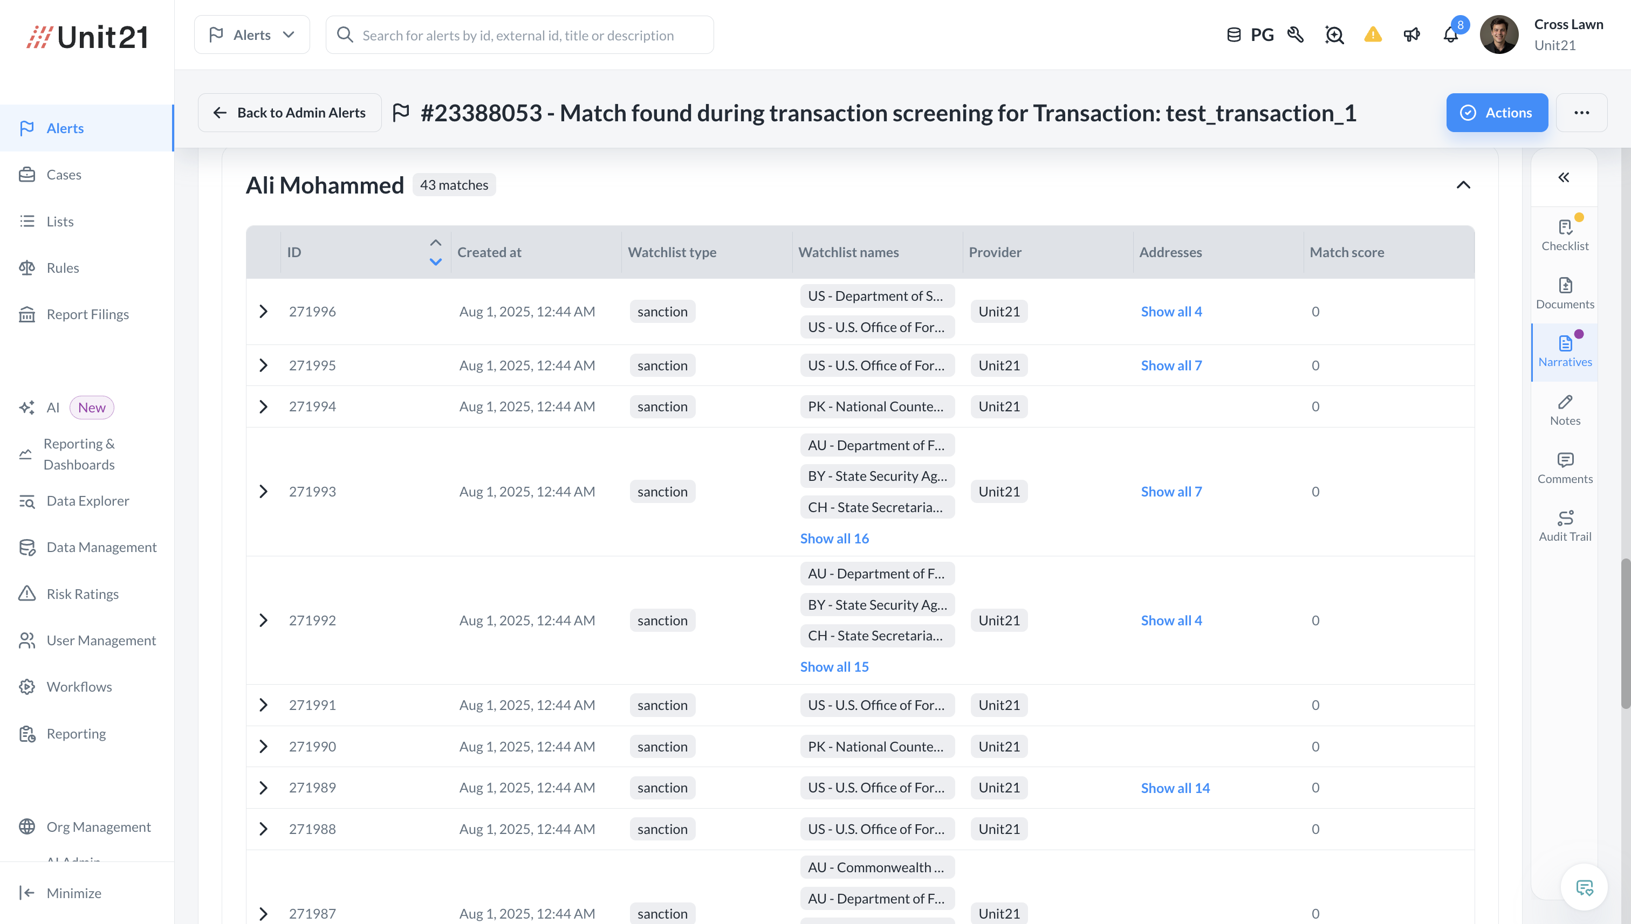Open the Checklist side panel

[1564, 235]
